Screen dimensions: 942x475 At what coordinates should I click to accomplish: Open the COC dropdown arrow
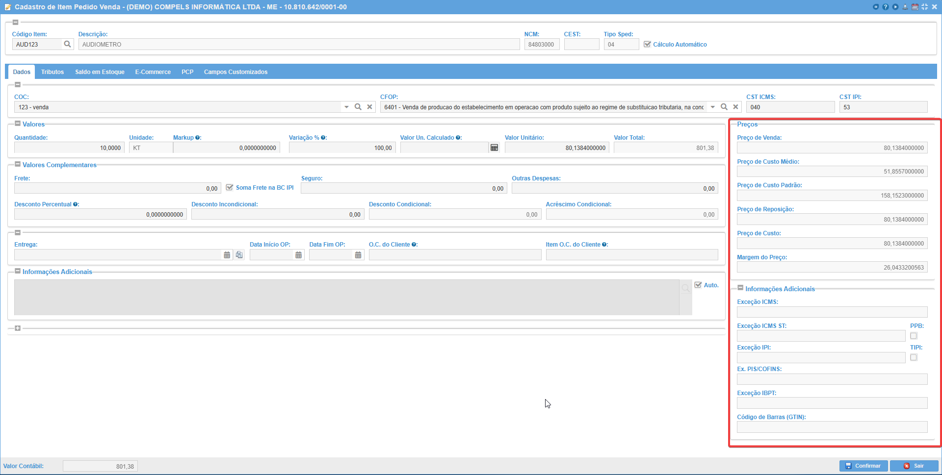(x=346, y=107)
